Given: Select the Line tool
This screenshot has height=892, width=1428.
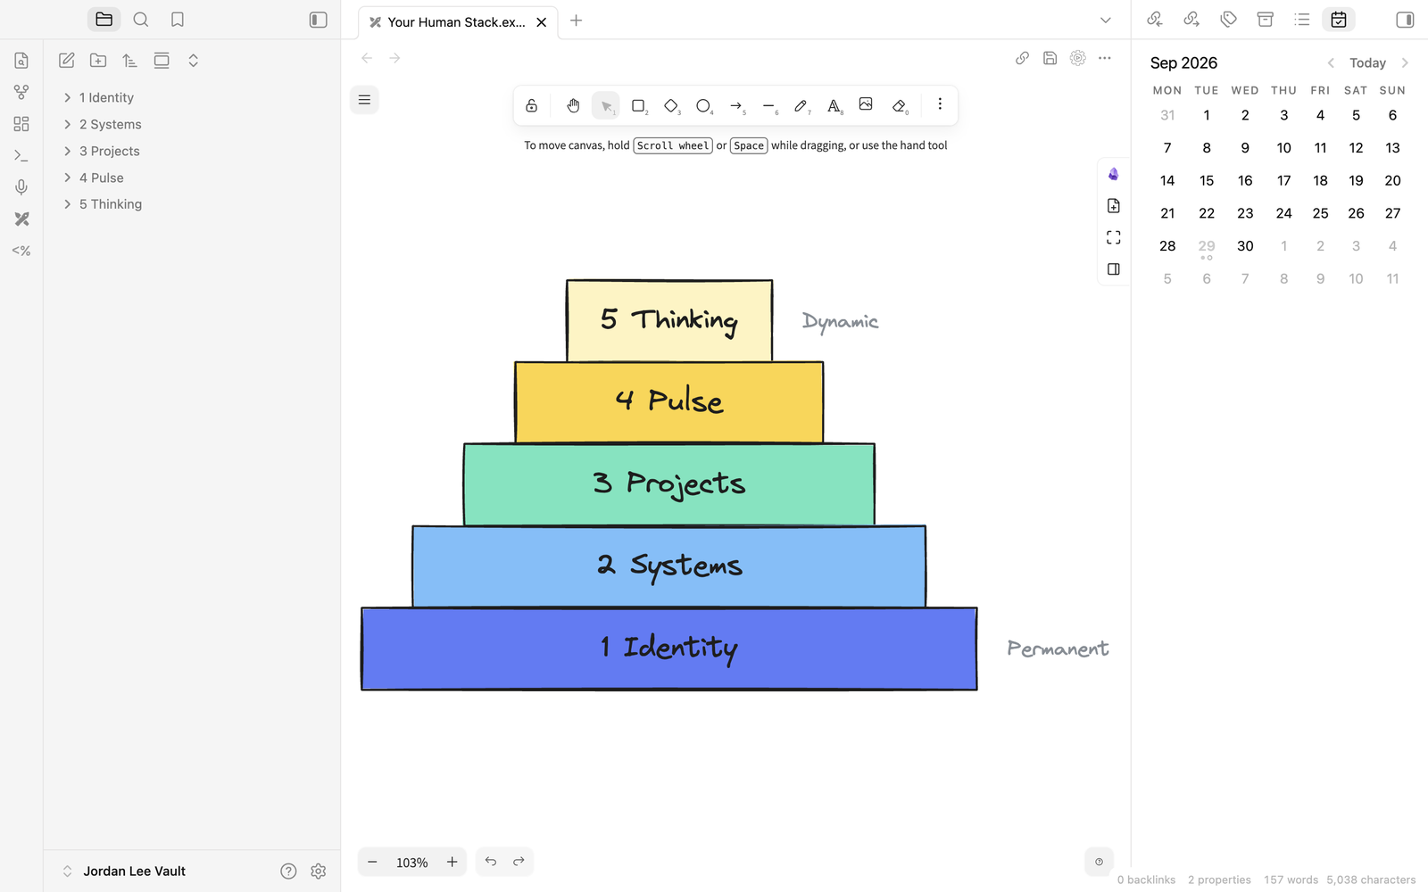Looking at the screenshot, I should pyautogui.click(x=769, y=105).
